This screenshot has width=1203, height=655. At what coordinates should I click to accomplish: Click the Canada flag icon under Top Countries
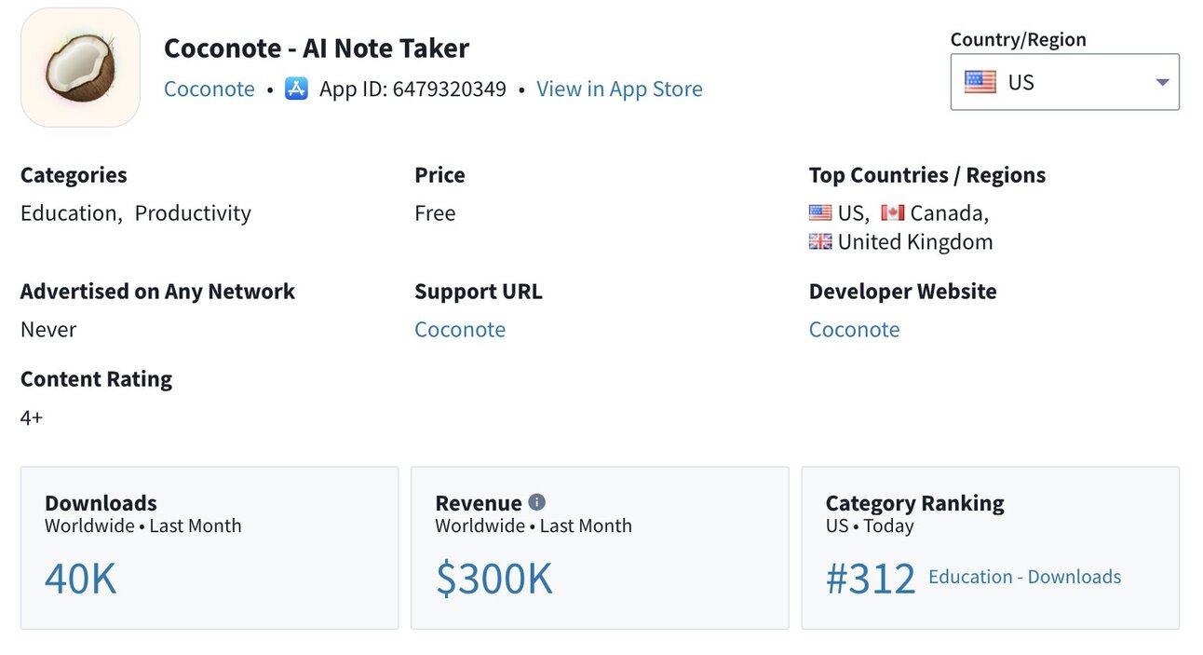[894, 212]
